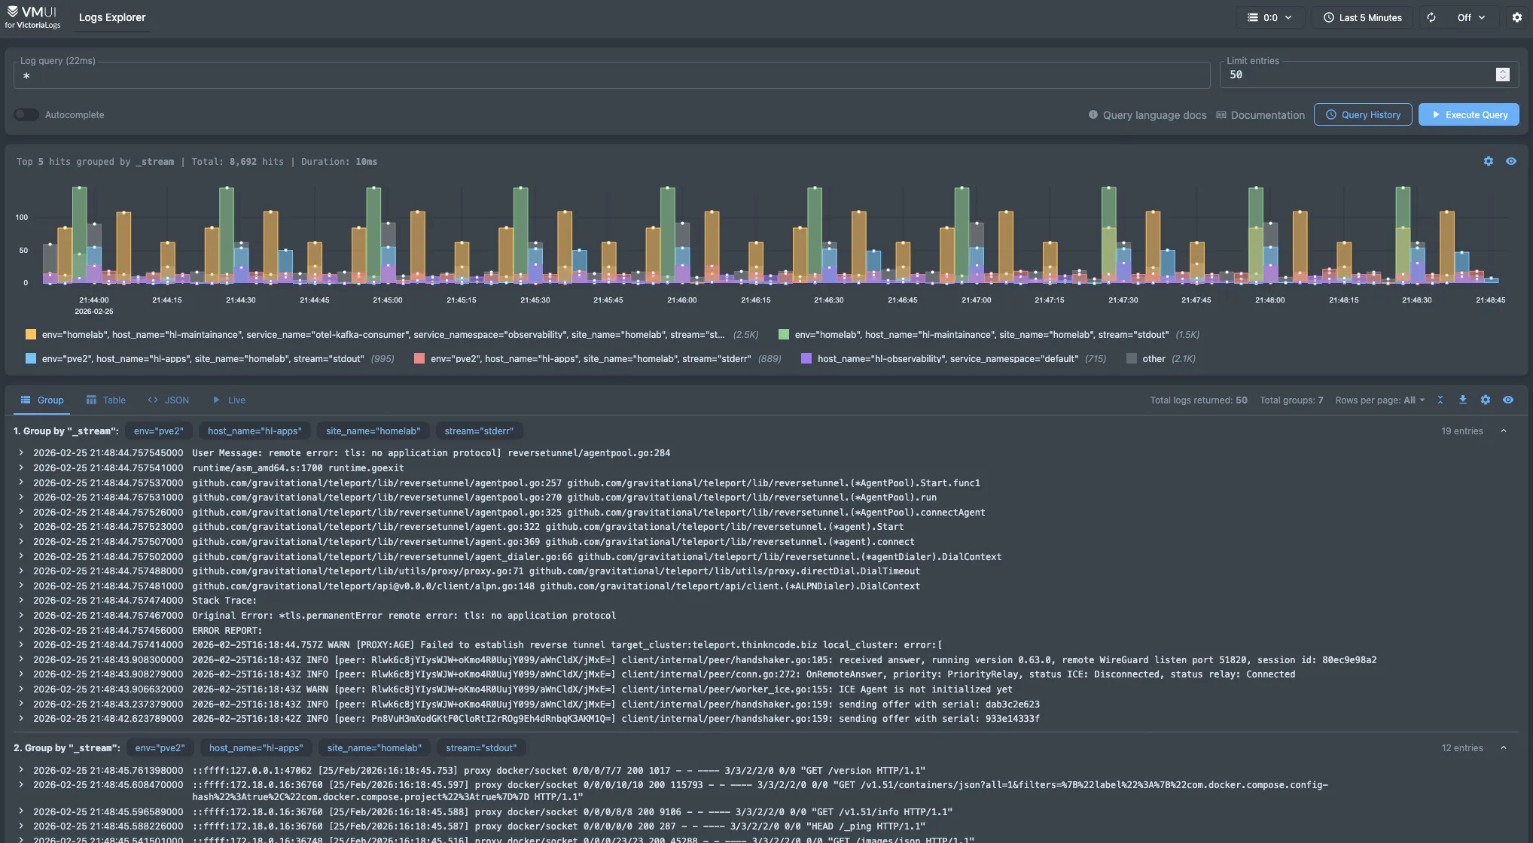Click the Query language docs info icon

point(1093,115)
